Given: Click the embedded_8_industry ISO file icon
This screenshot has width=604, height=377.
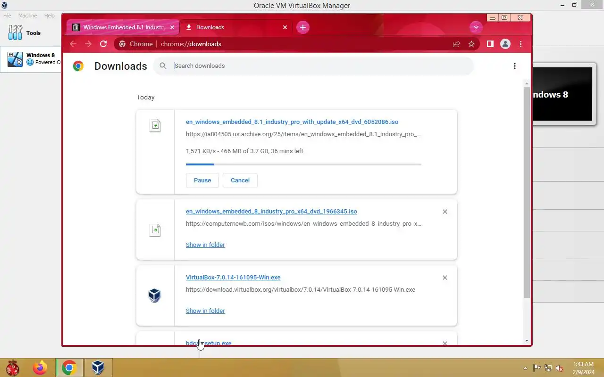Looking at the screenshot, I should click(x=155, y=230).
